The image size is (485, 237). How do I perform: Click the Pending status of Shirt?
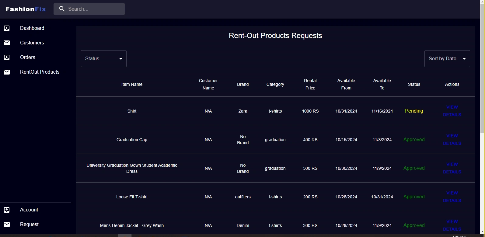pos(414,111)
